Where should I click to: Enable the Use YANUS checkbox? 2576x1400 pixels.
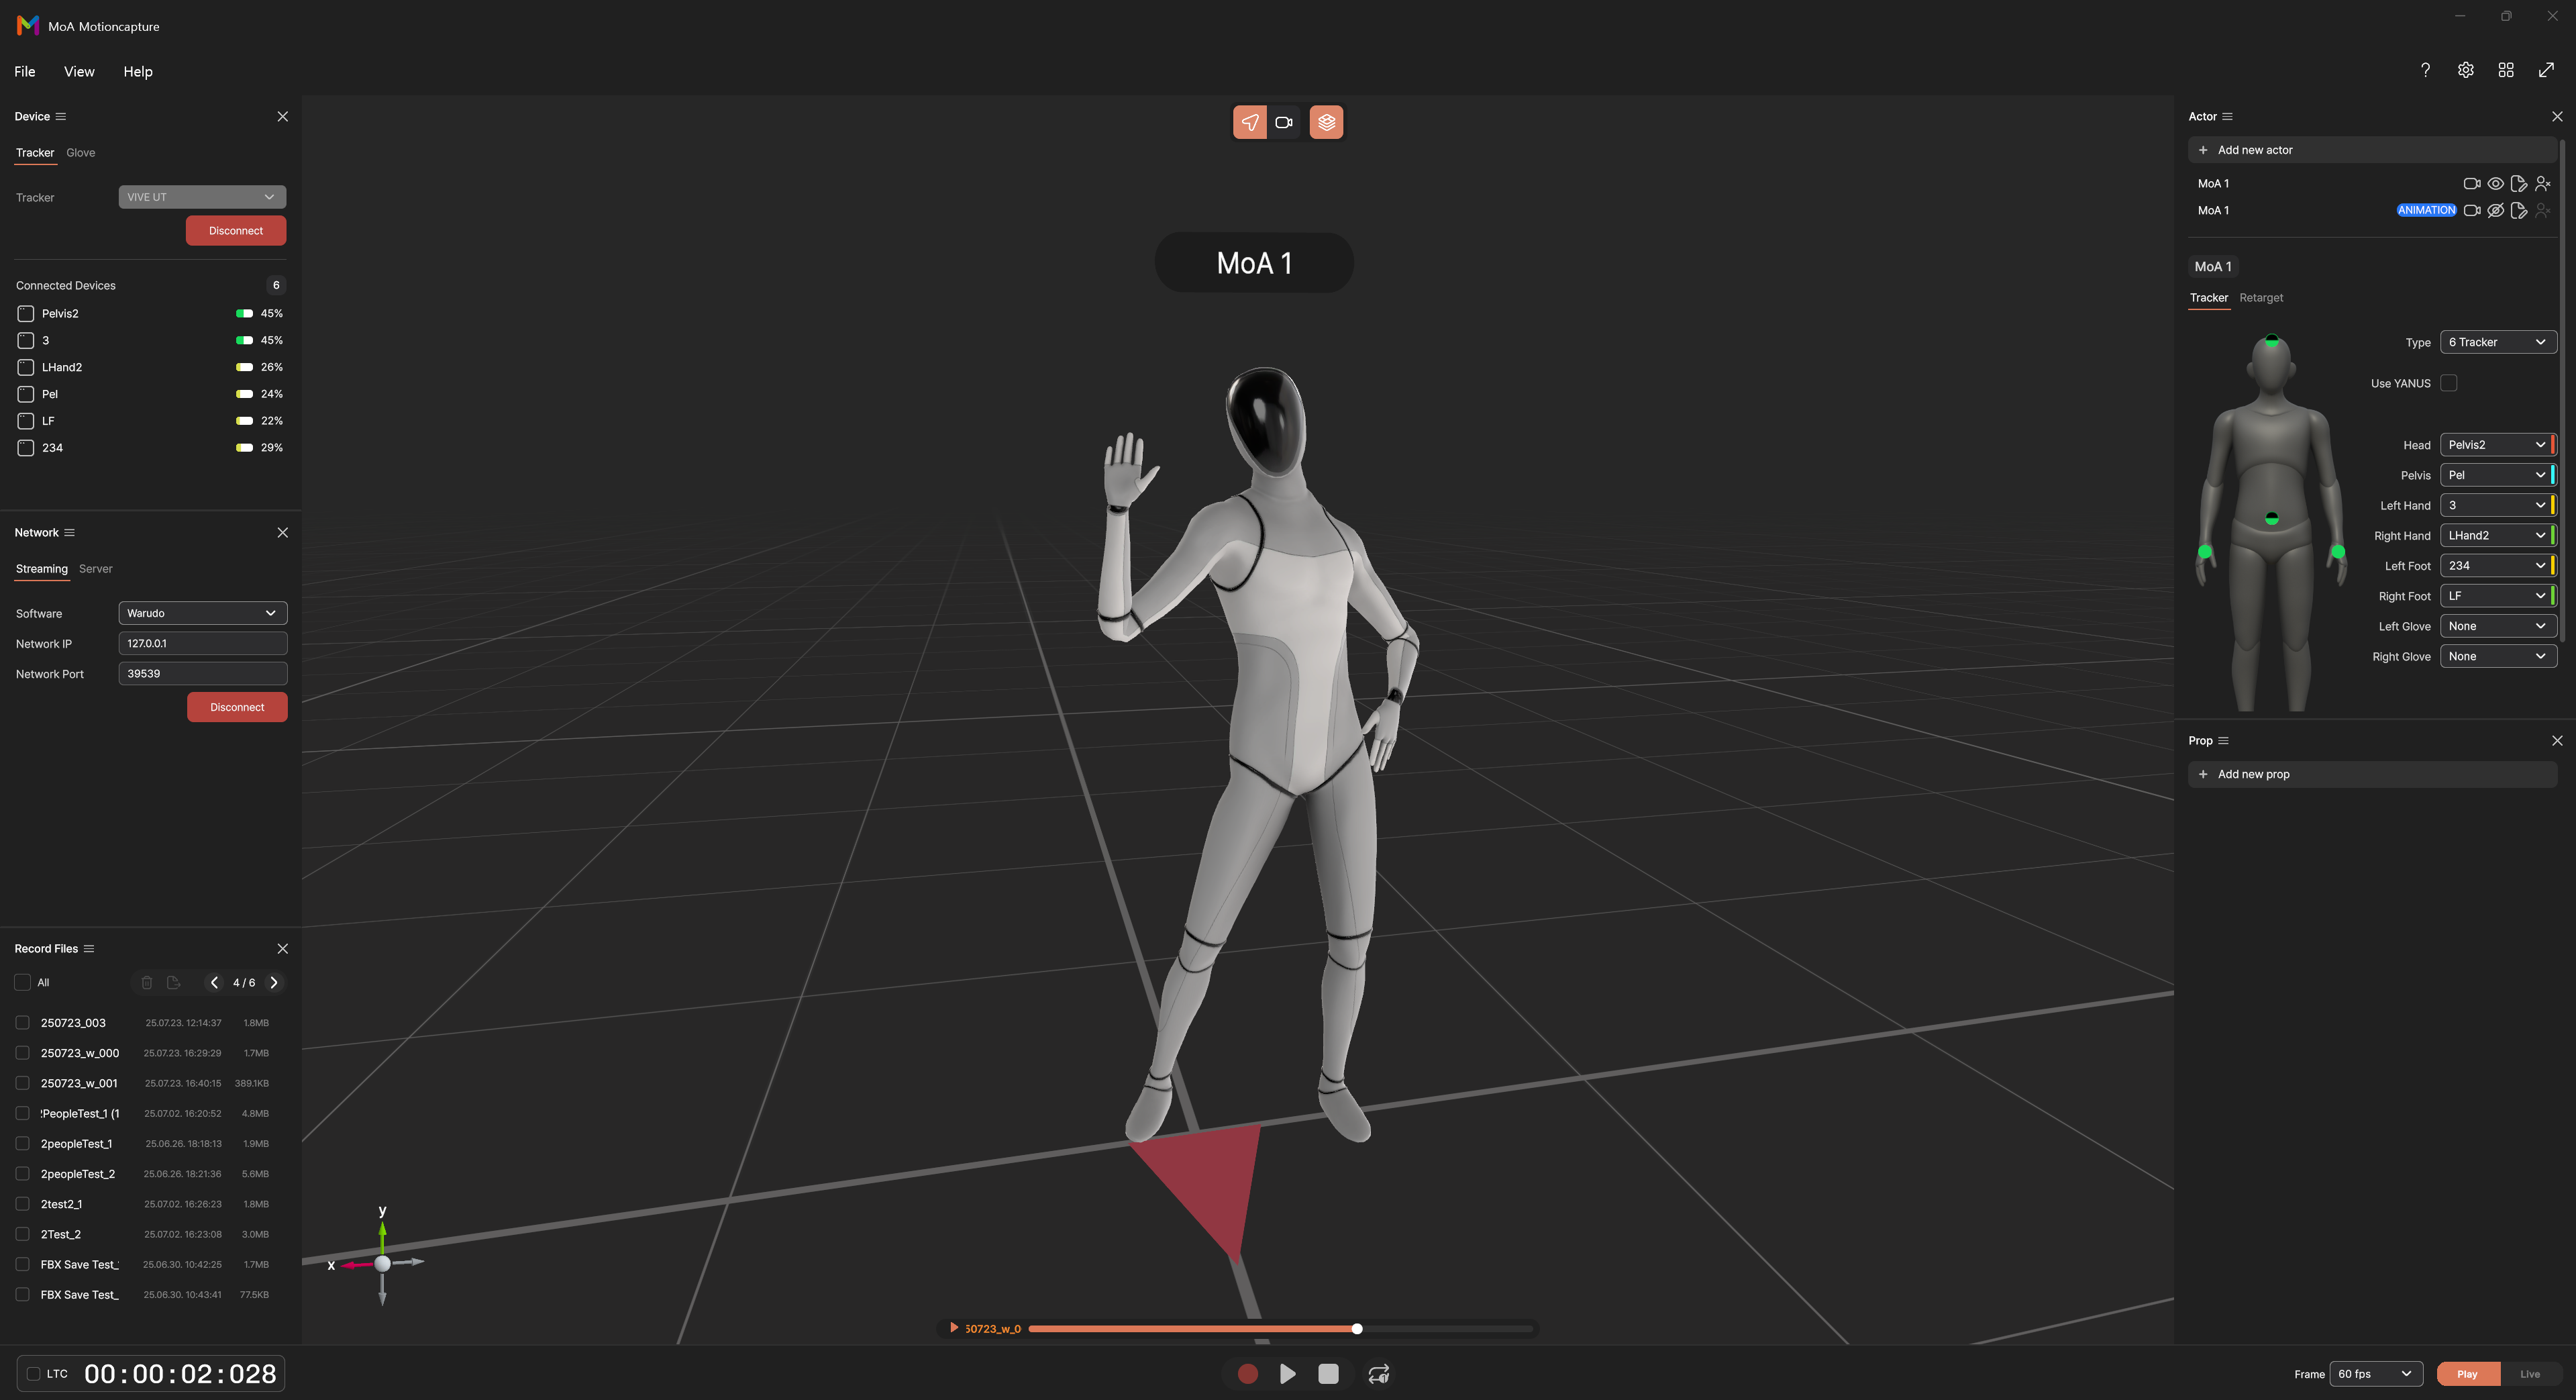2449,383
